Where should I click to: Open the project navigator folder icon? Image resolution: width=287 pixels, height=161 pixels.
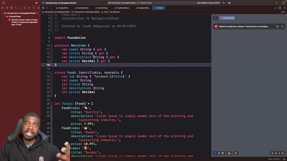tap(2, 8)
